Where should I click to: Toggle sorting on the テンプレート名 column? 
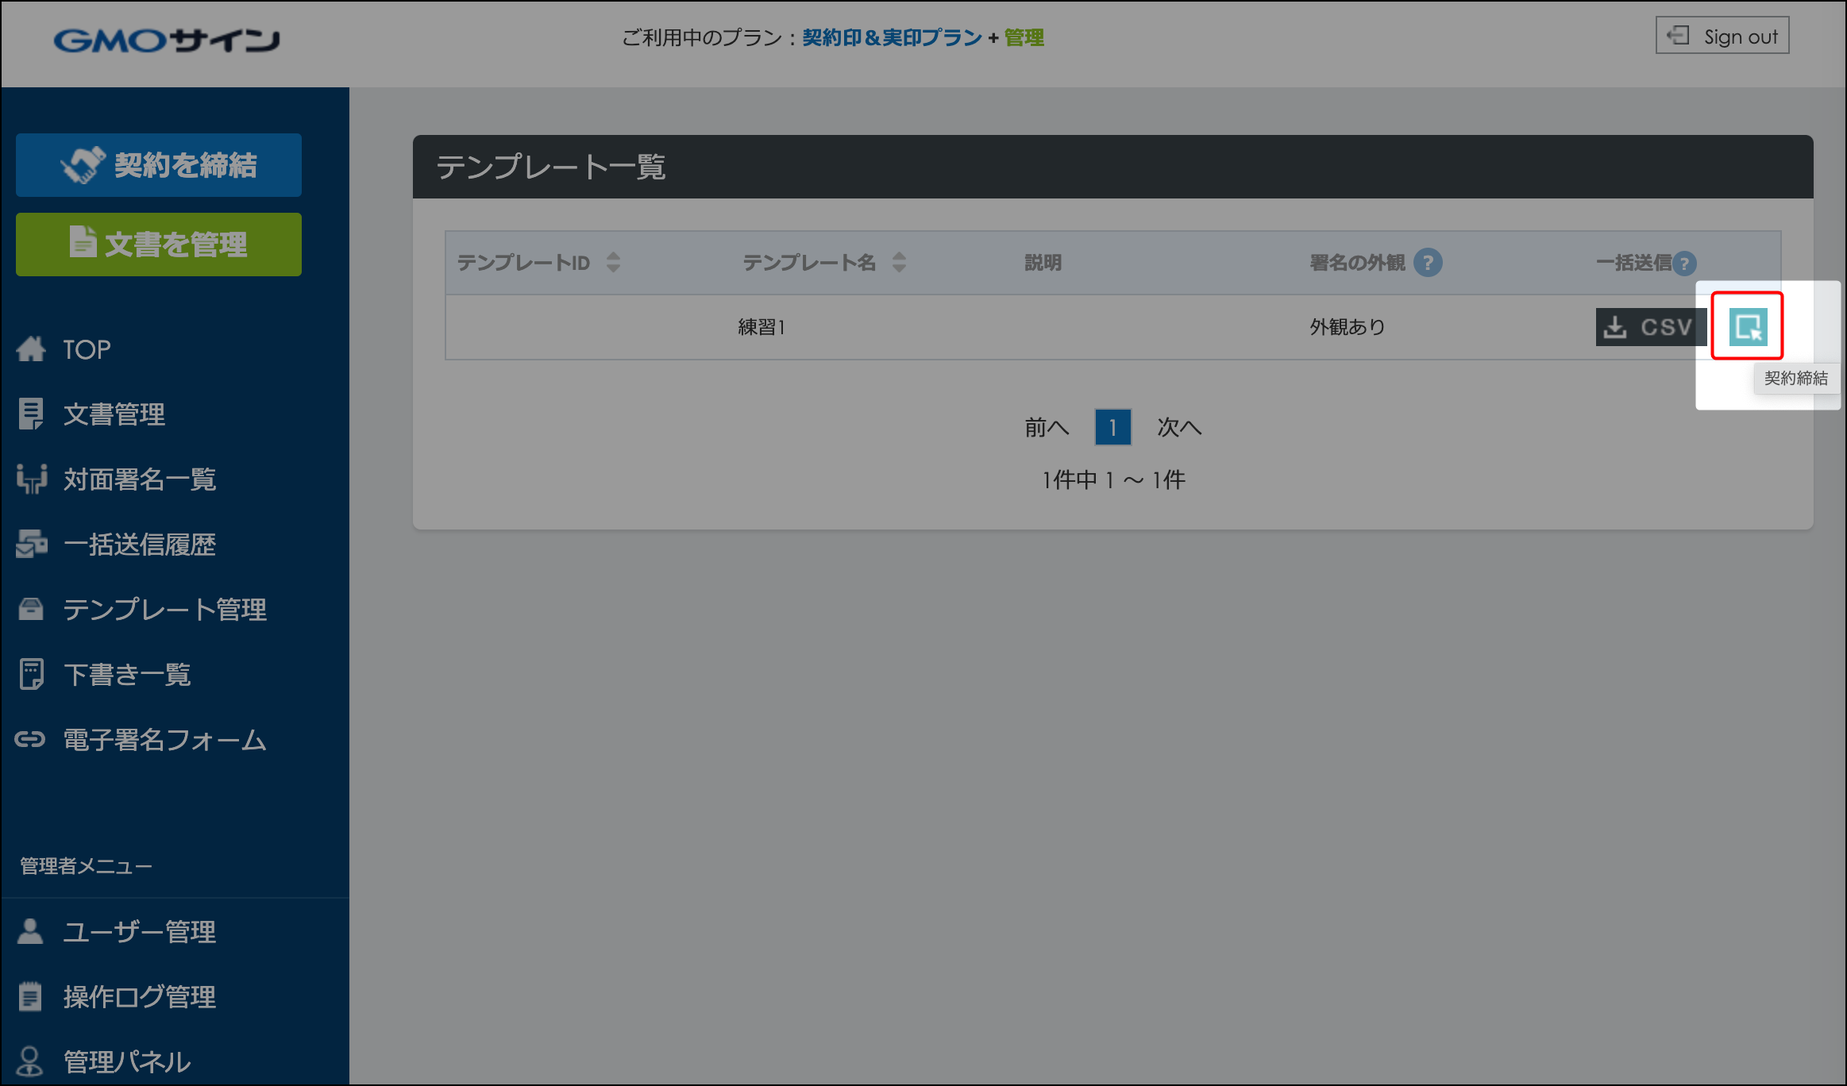(x=900, y=262)
